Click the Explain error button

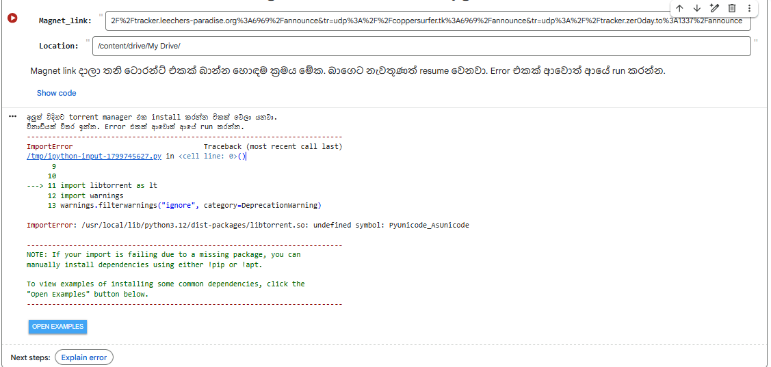[x=84, y=357]
